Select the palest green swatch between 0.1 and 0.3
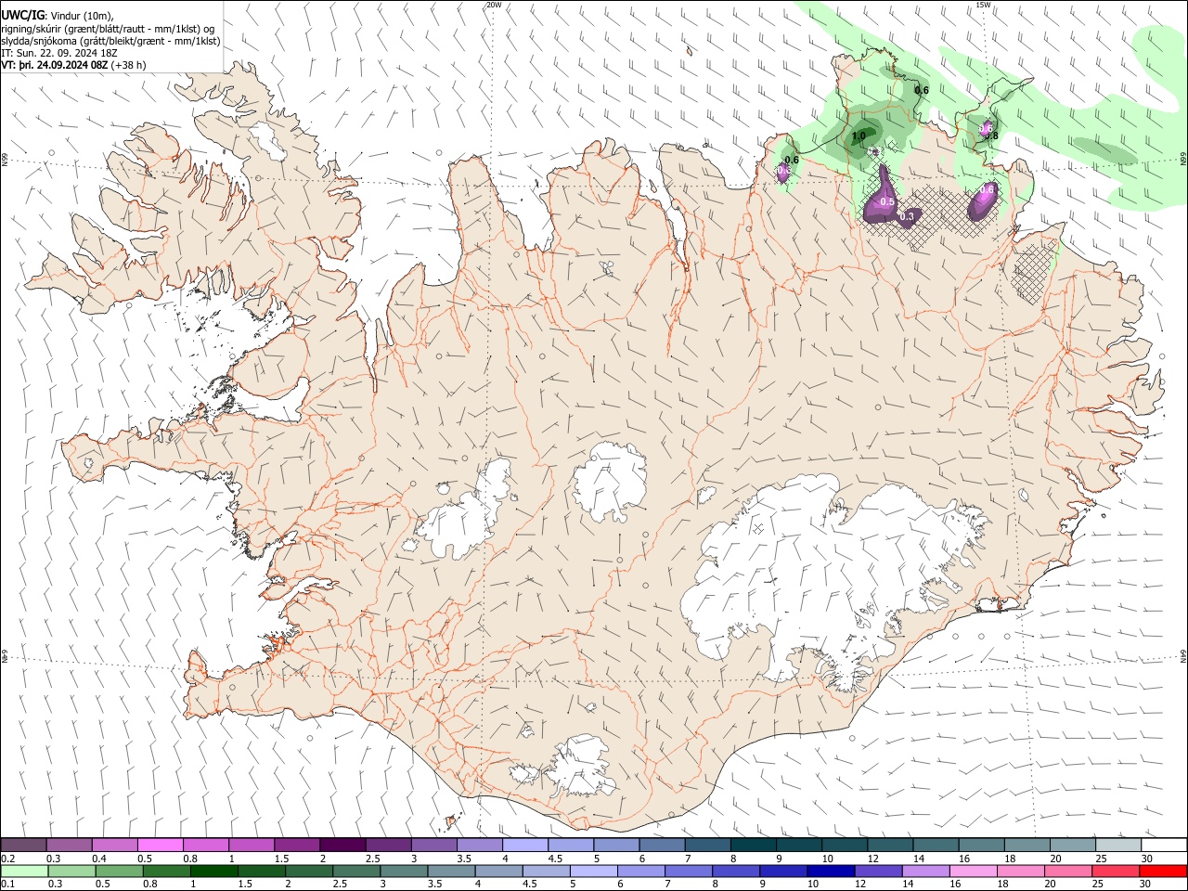Image resolution: width=1188 pixels, height=891 pixels. click(24, 871)
